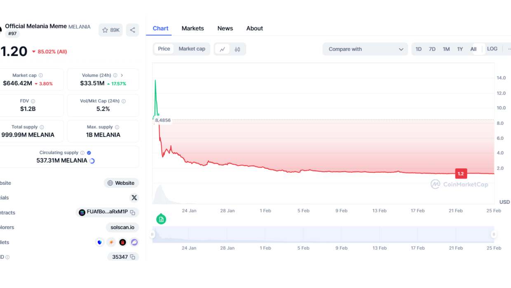Open the blue shield wallet icon
The height and width of the screenshot is (288, 511).
pyautogui.click(x=100, y=242)
